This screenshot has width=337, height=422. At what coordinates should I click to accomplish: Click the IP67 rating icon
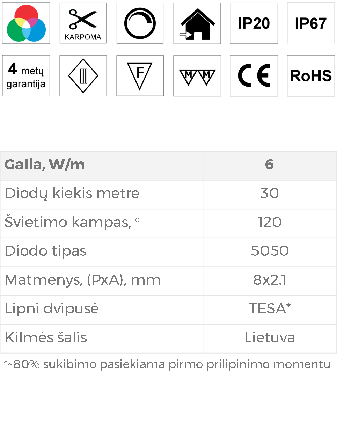point(311,23)
